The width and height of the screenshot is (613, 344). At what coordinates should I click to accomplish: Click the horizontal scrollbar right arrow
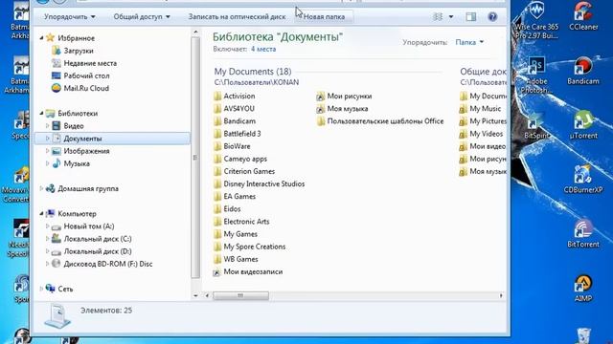pyautogui.click(x=501, y=295)
